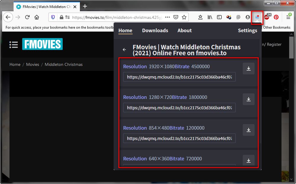Open the Settings section of the popup

click(247, 30)
